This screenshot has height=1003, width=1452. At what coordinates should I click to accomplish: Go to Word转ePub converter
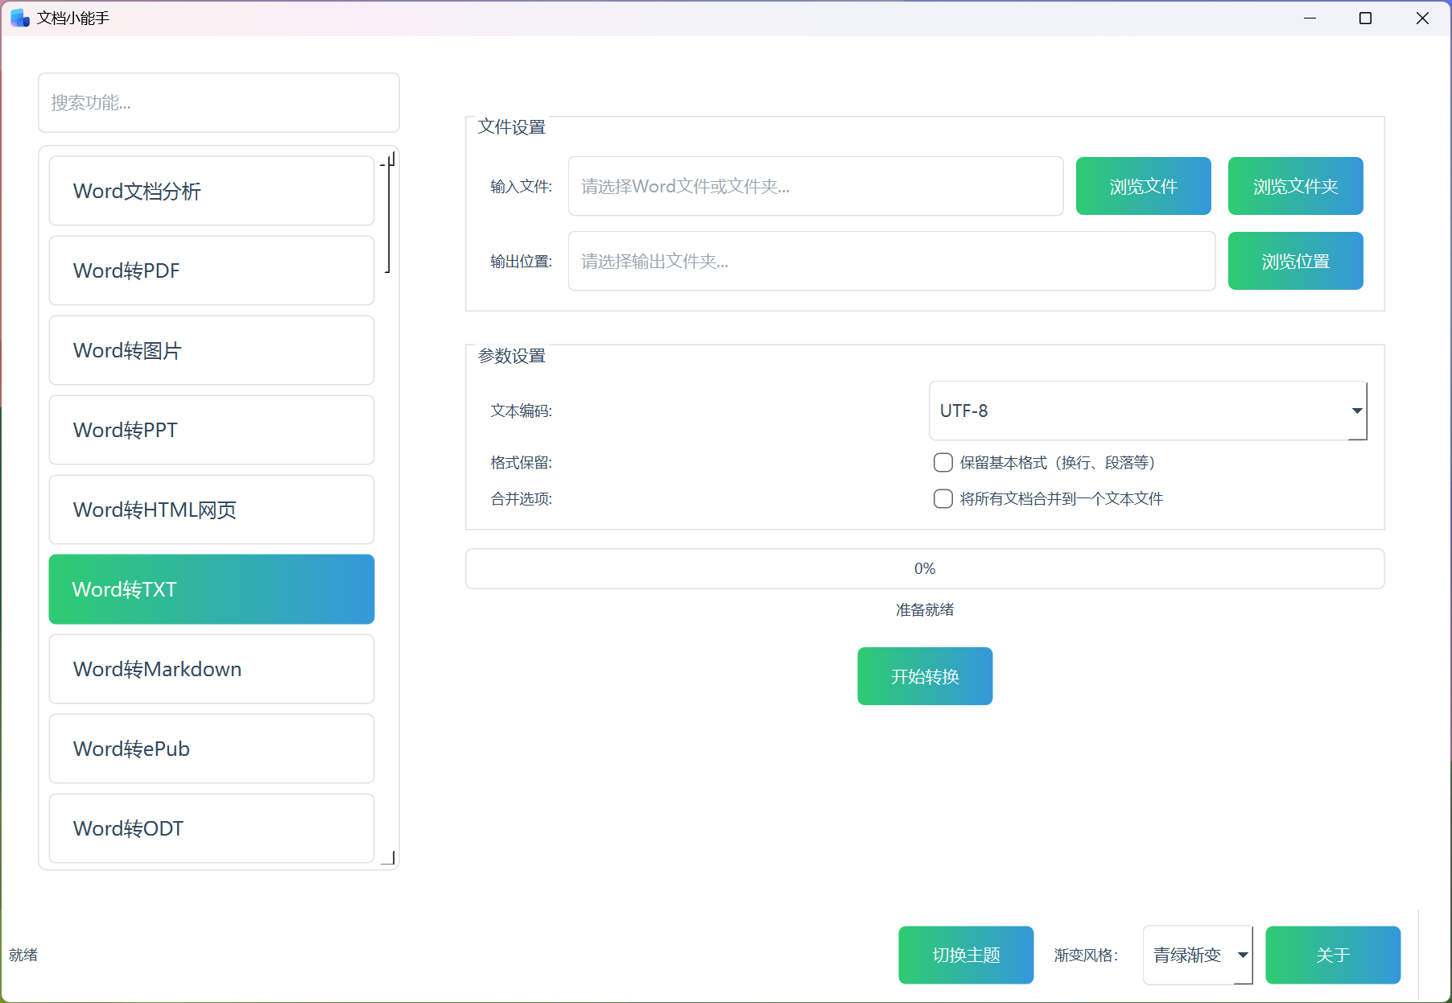pyautogui.click(x=211, y=749)
